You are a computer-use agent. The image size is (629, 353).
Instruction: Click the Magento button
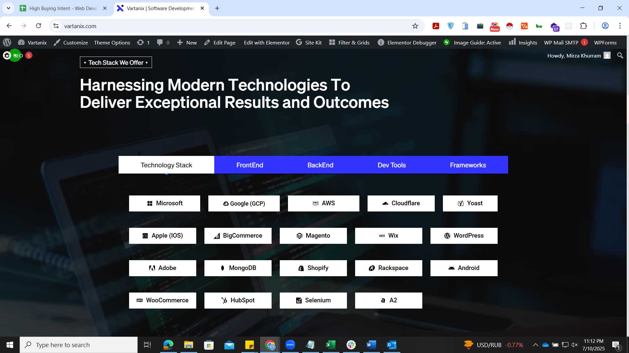(313, 236)
